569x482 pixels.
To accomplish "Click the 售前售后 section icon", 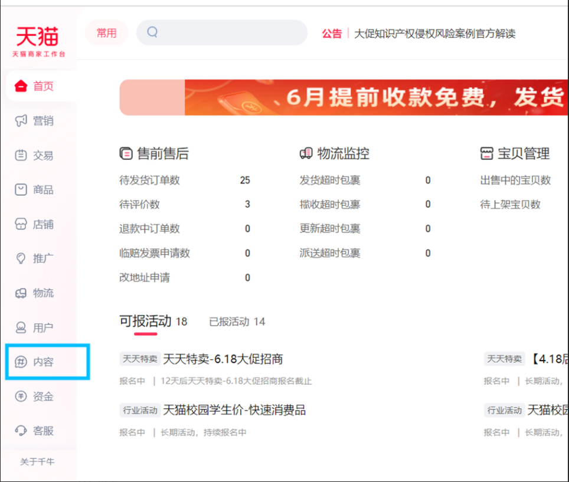I will click(x=126, y=153).
